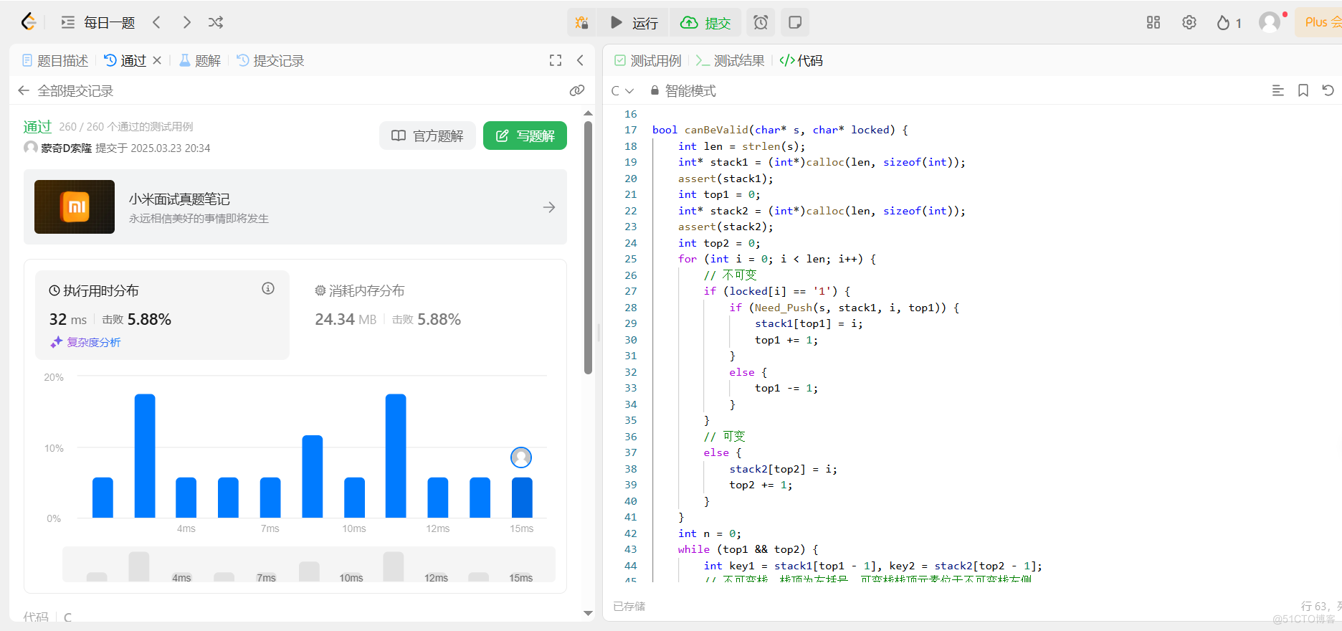Open the 提交记录 tab
The image size is (1342, 631).
(x=271, y=61)
